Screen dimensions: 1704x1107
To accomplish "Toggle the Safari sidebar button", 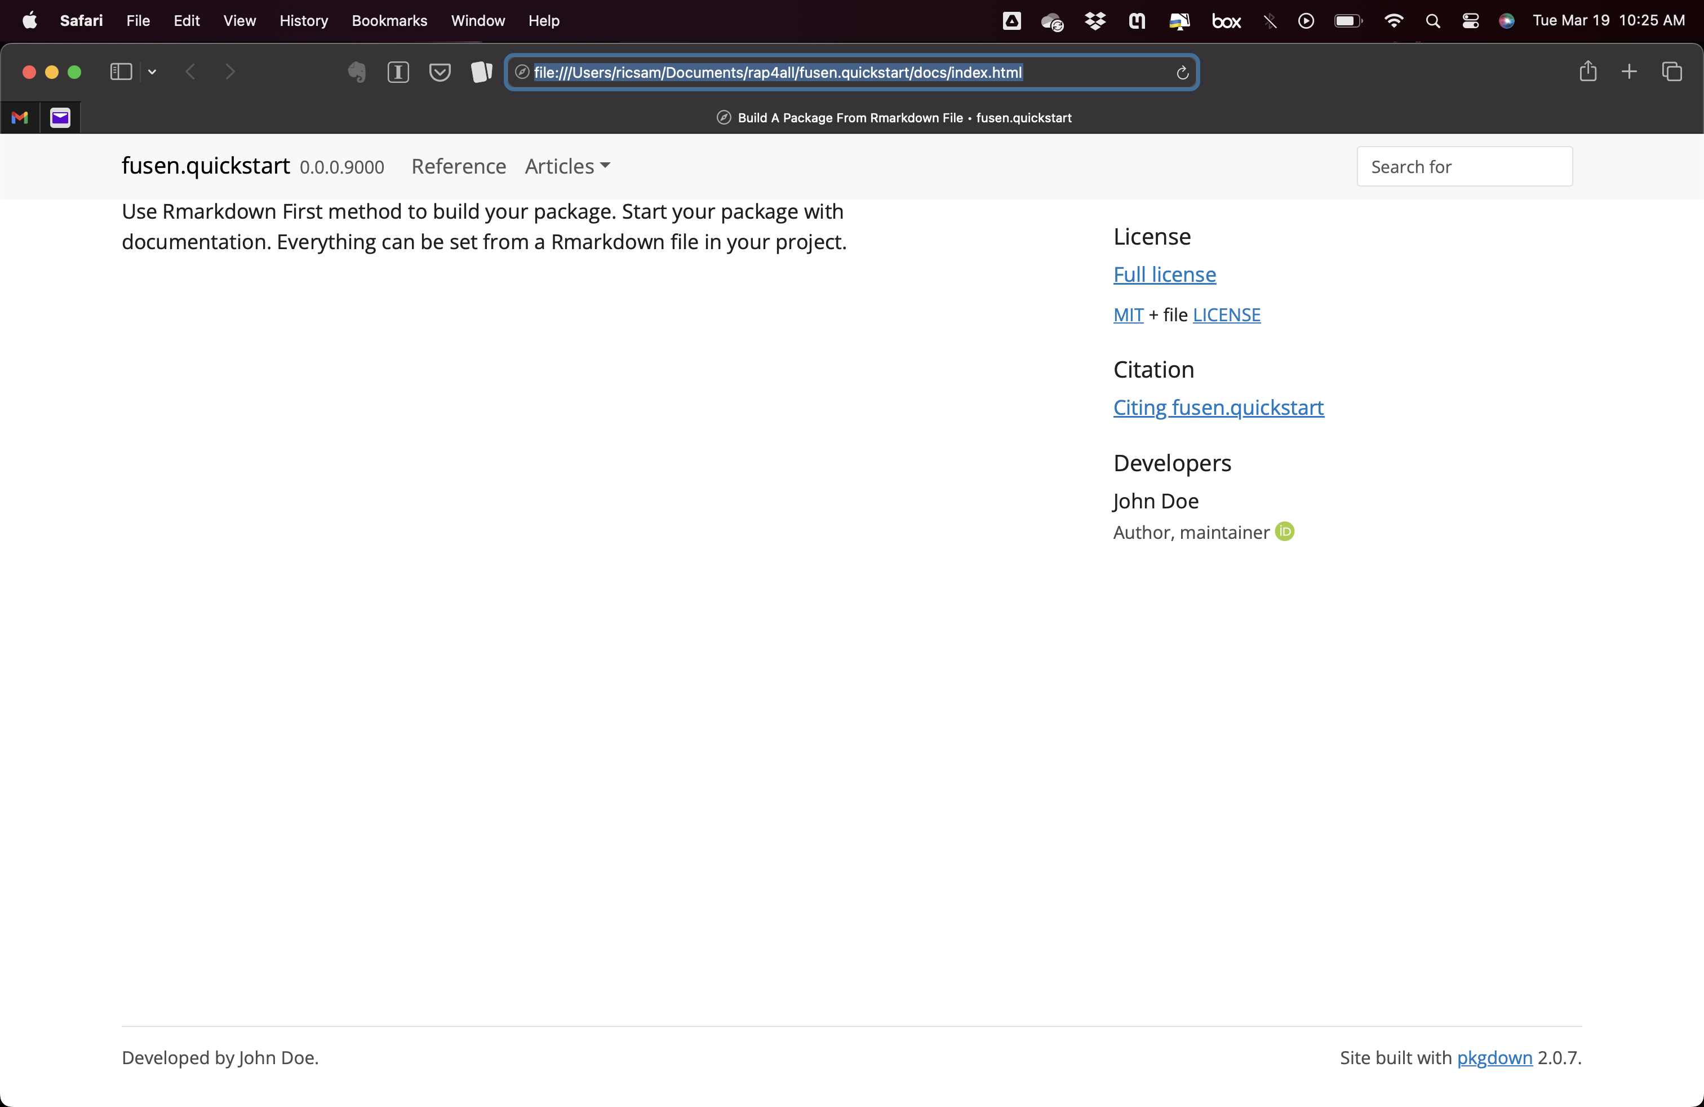I will coord(120,72).
